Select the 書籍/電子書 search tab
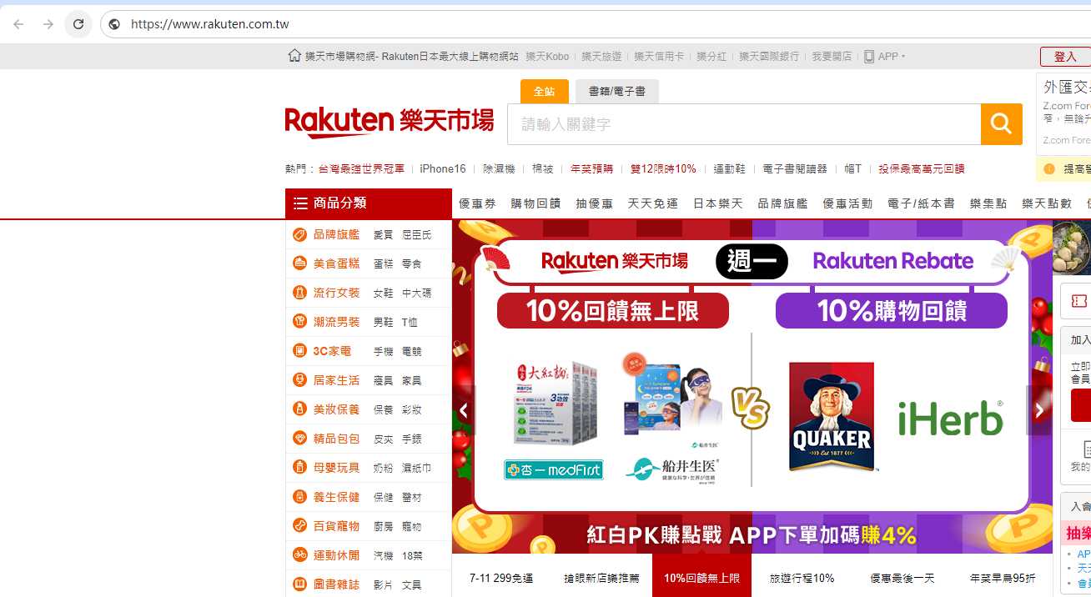 pos(617,91)
